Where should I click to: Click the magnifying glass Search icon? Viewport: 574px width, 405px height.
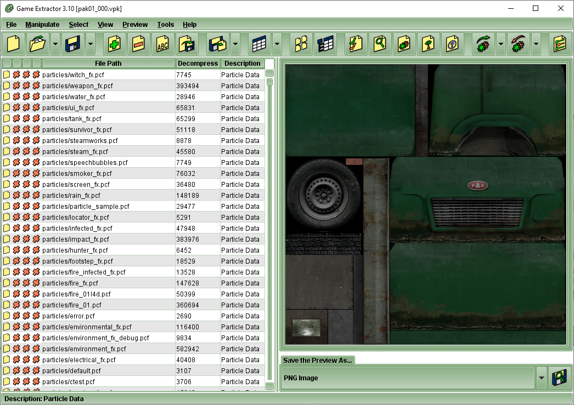pyautogui.click(x=380, y=44)
